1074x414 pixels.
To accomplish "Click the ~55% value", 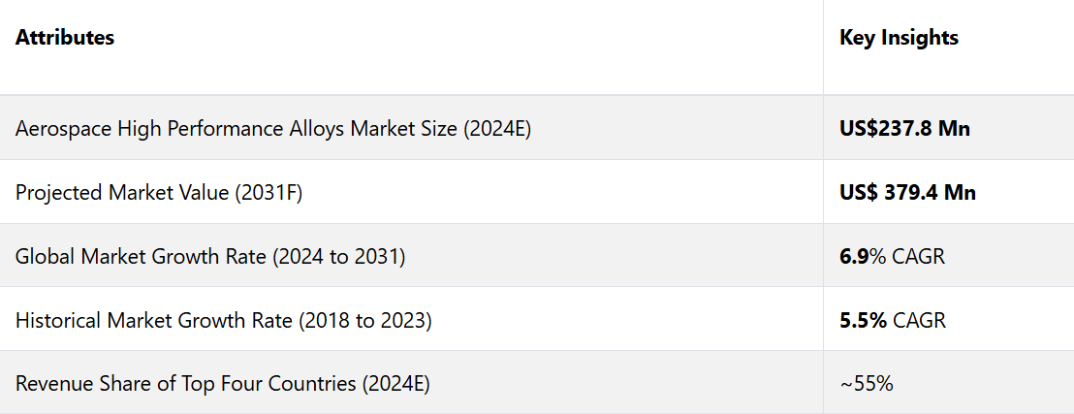I will click(866, 383).
